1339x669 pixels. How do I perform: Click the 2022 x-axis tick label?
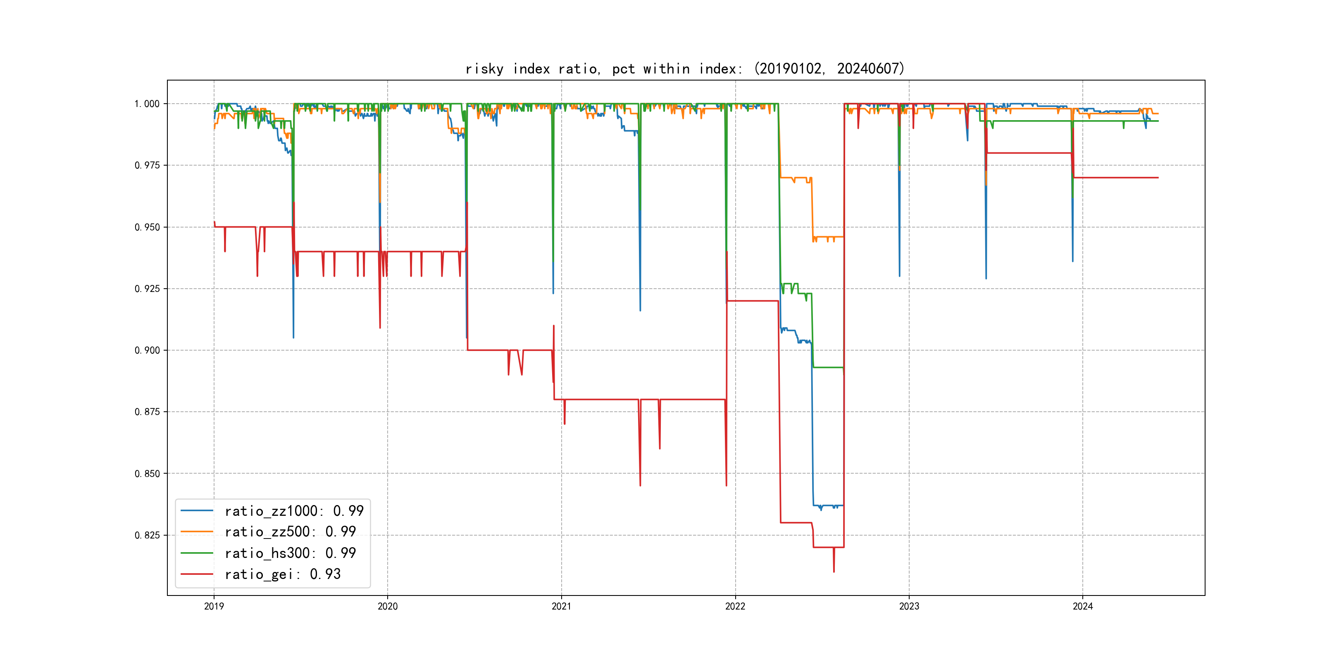click(735, 606)
